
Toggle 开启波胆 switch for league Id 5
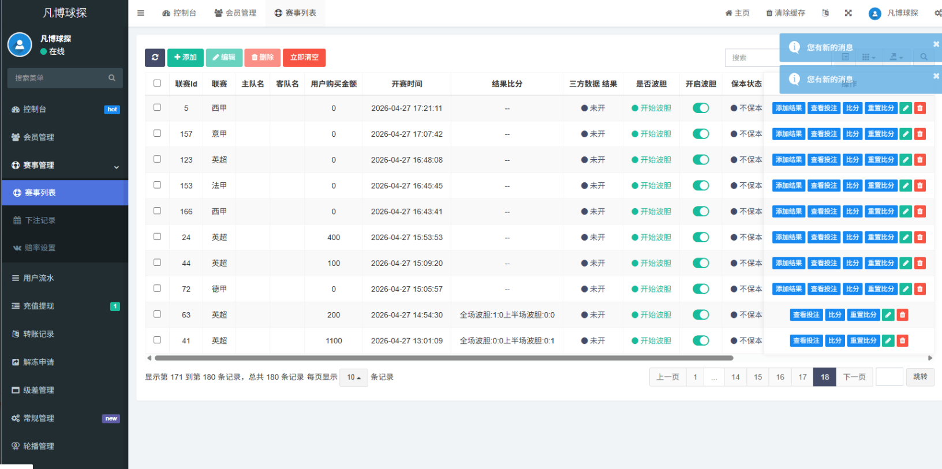point(701,108)
